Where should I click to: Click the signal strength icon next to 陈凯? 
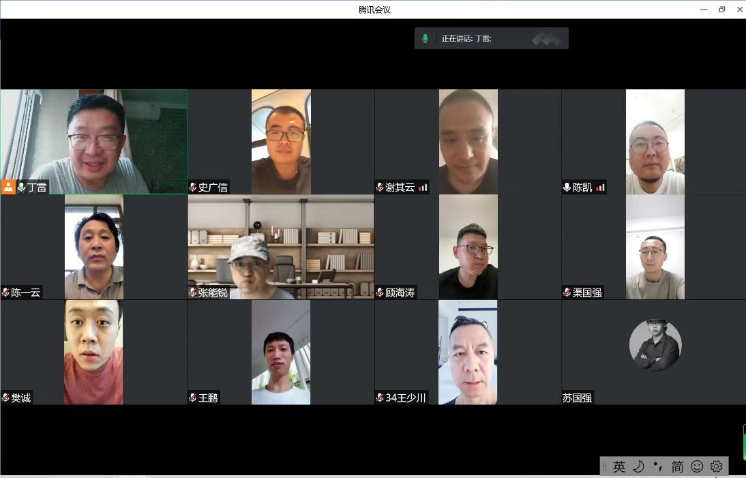pyautogui.click(x=600, y=187)
